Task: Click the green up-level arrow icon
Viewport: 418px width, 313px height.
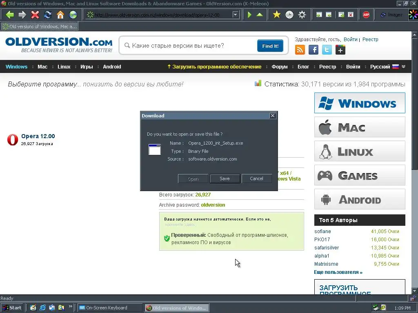Action: point(259,15)
